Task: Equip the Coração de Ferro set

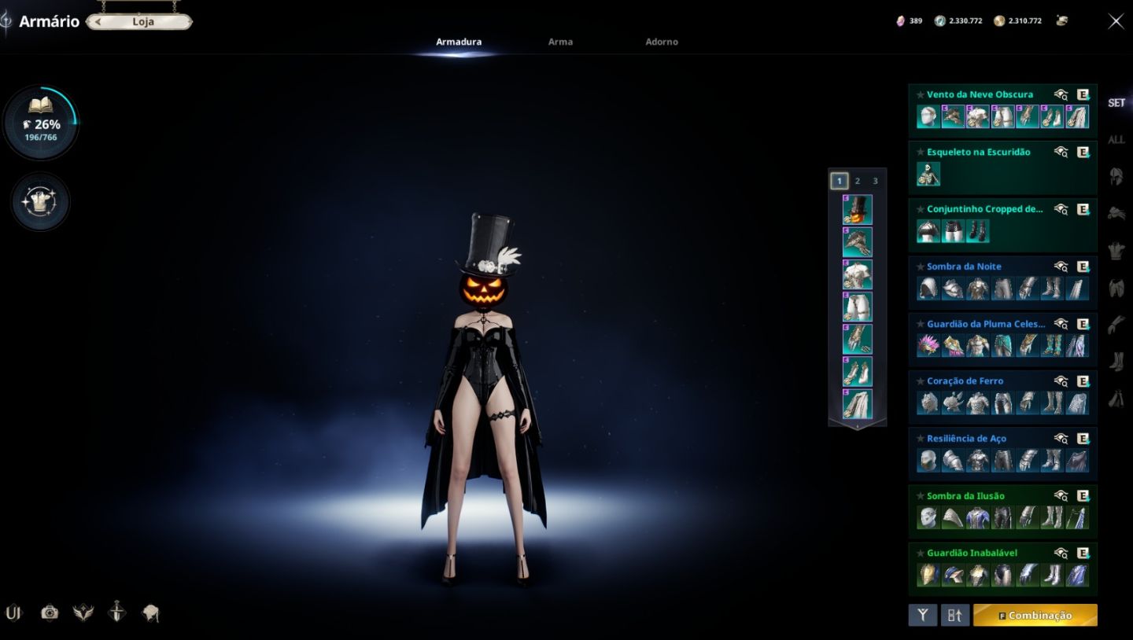Action: pyautogui.click(x=1083, y=381)
